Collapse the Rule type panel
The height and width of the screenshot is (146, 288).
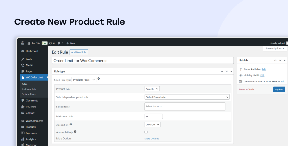(231, 71)
